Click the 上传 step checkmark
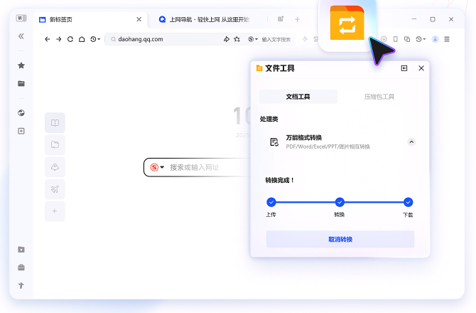Screen dimensions: 476x313 coord(271,202)
